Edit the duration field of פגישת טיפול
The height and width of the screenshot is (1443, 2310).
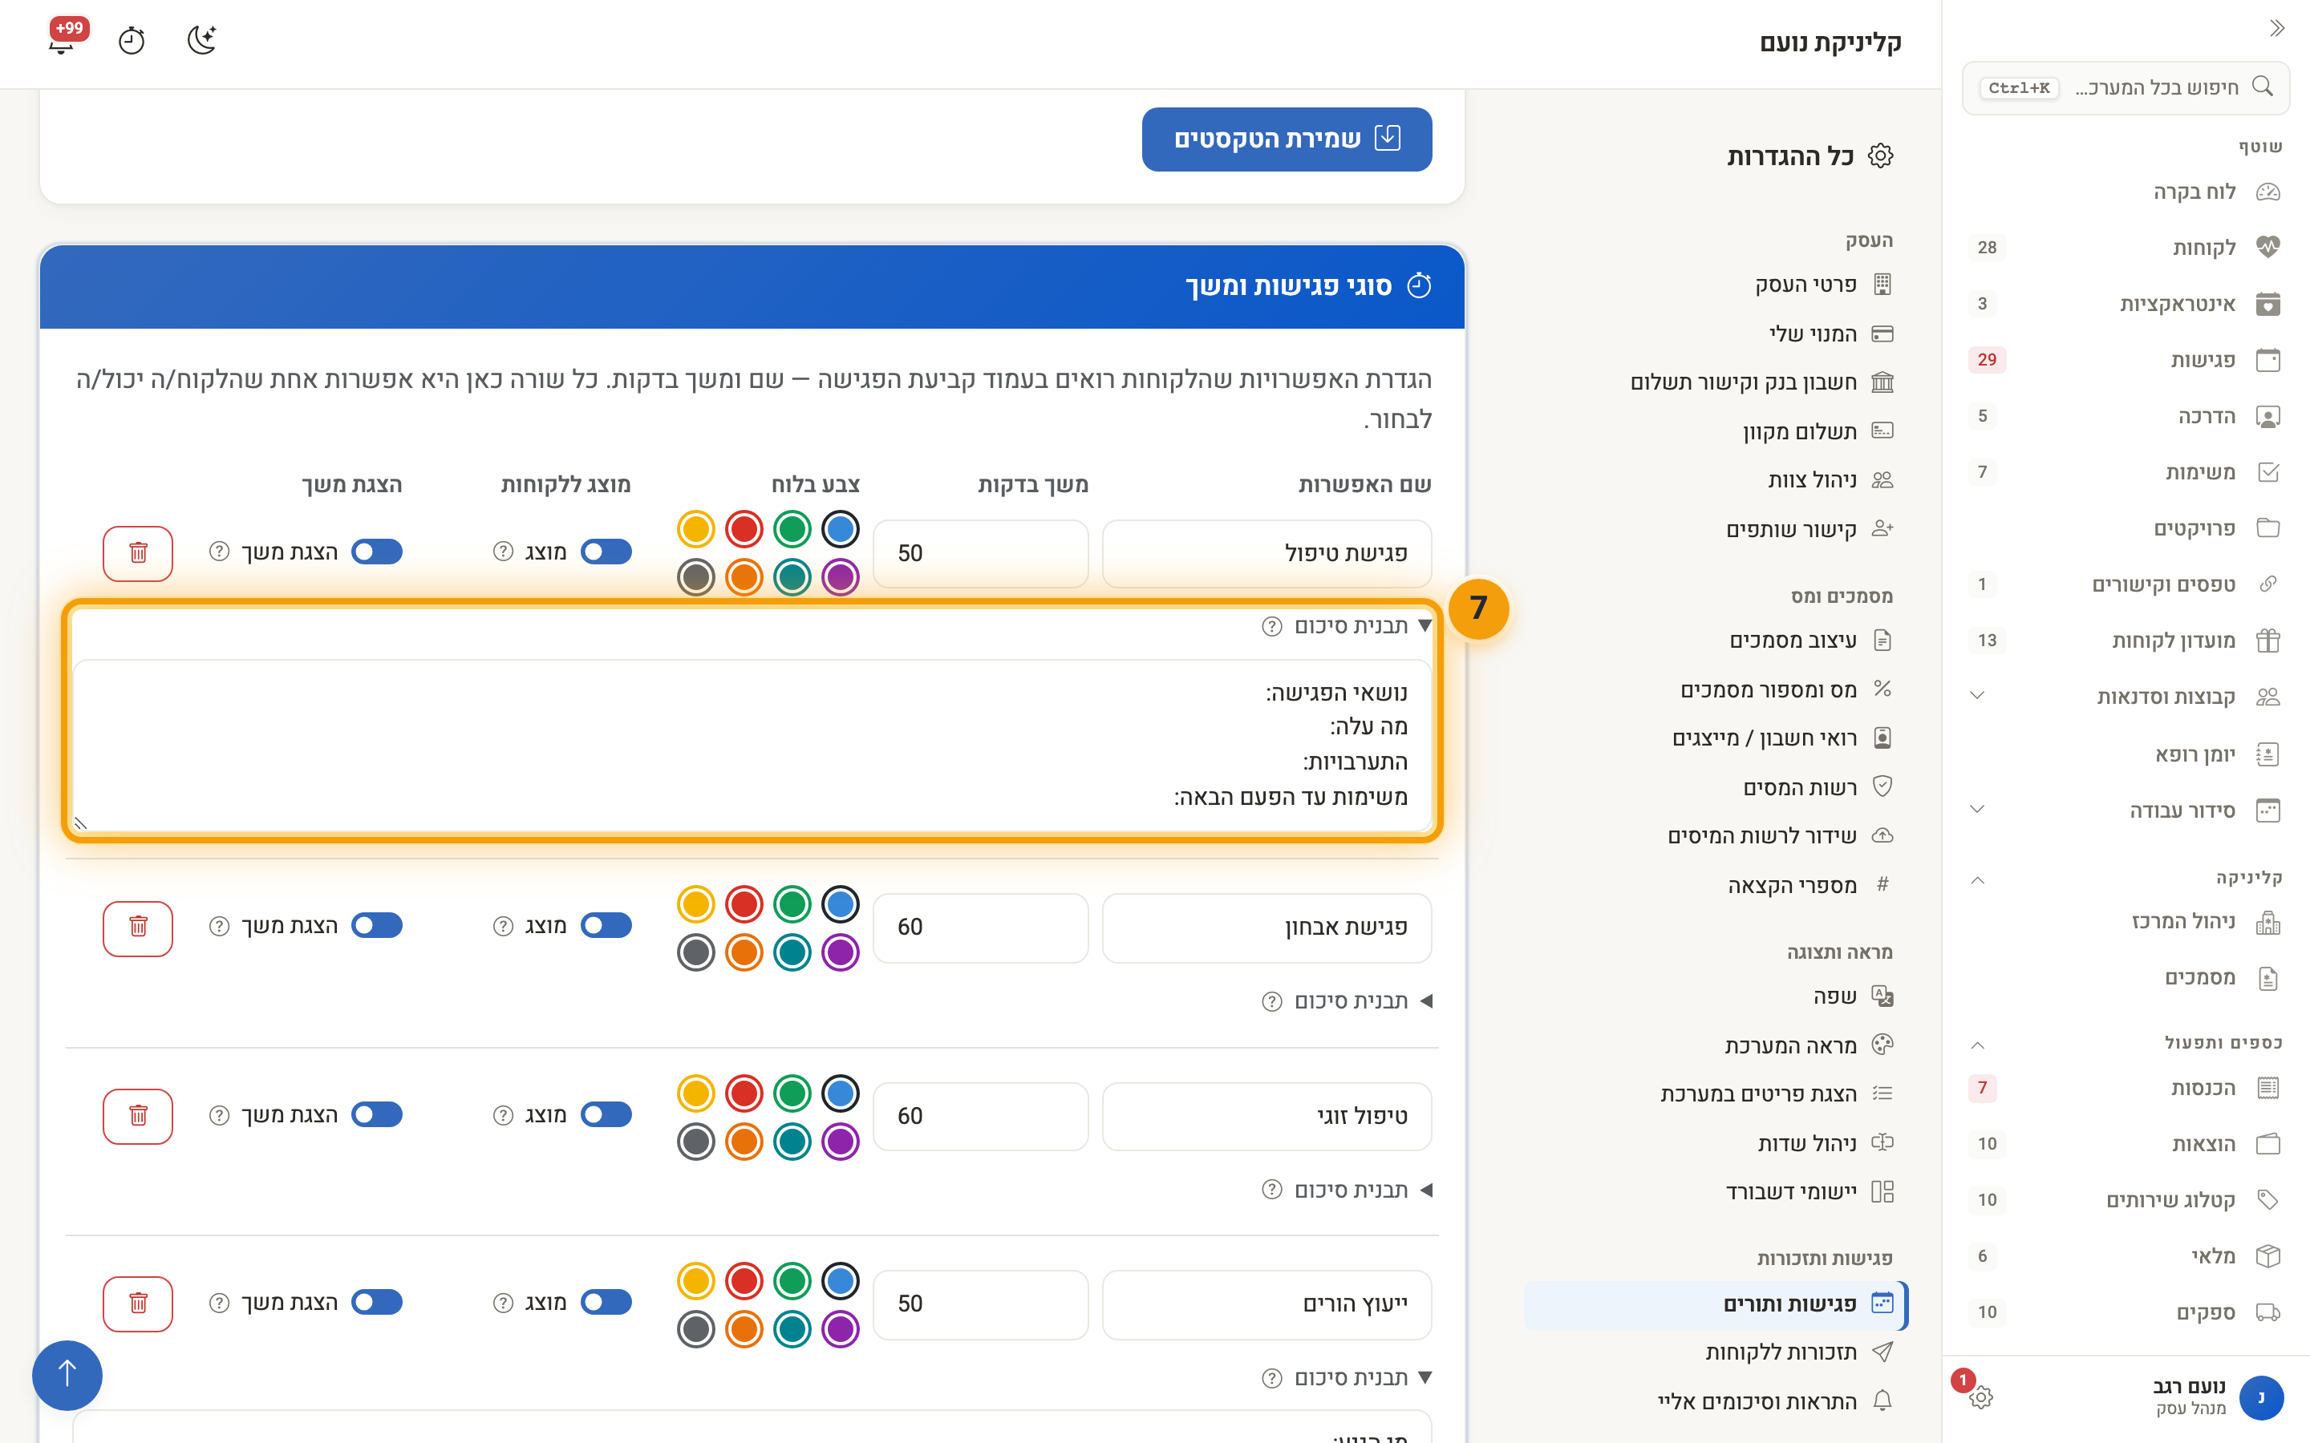point(980,553)
